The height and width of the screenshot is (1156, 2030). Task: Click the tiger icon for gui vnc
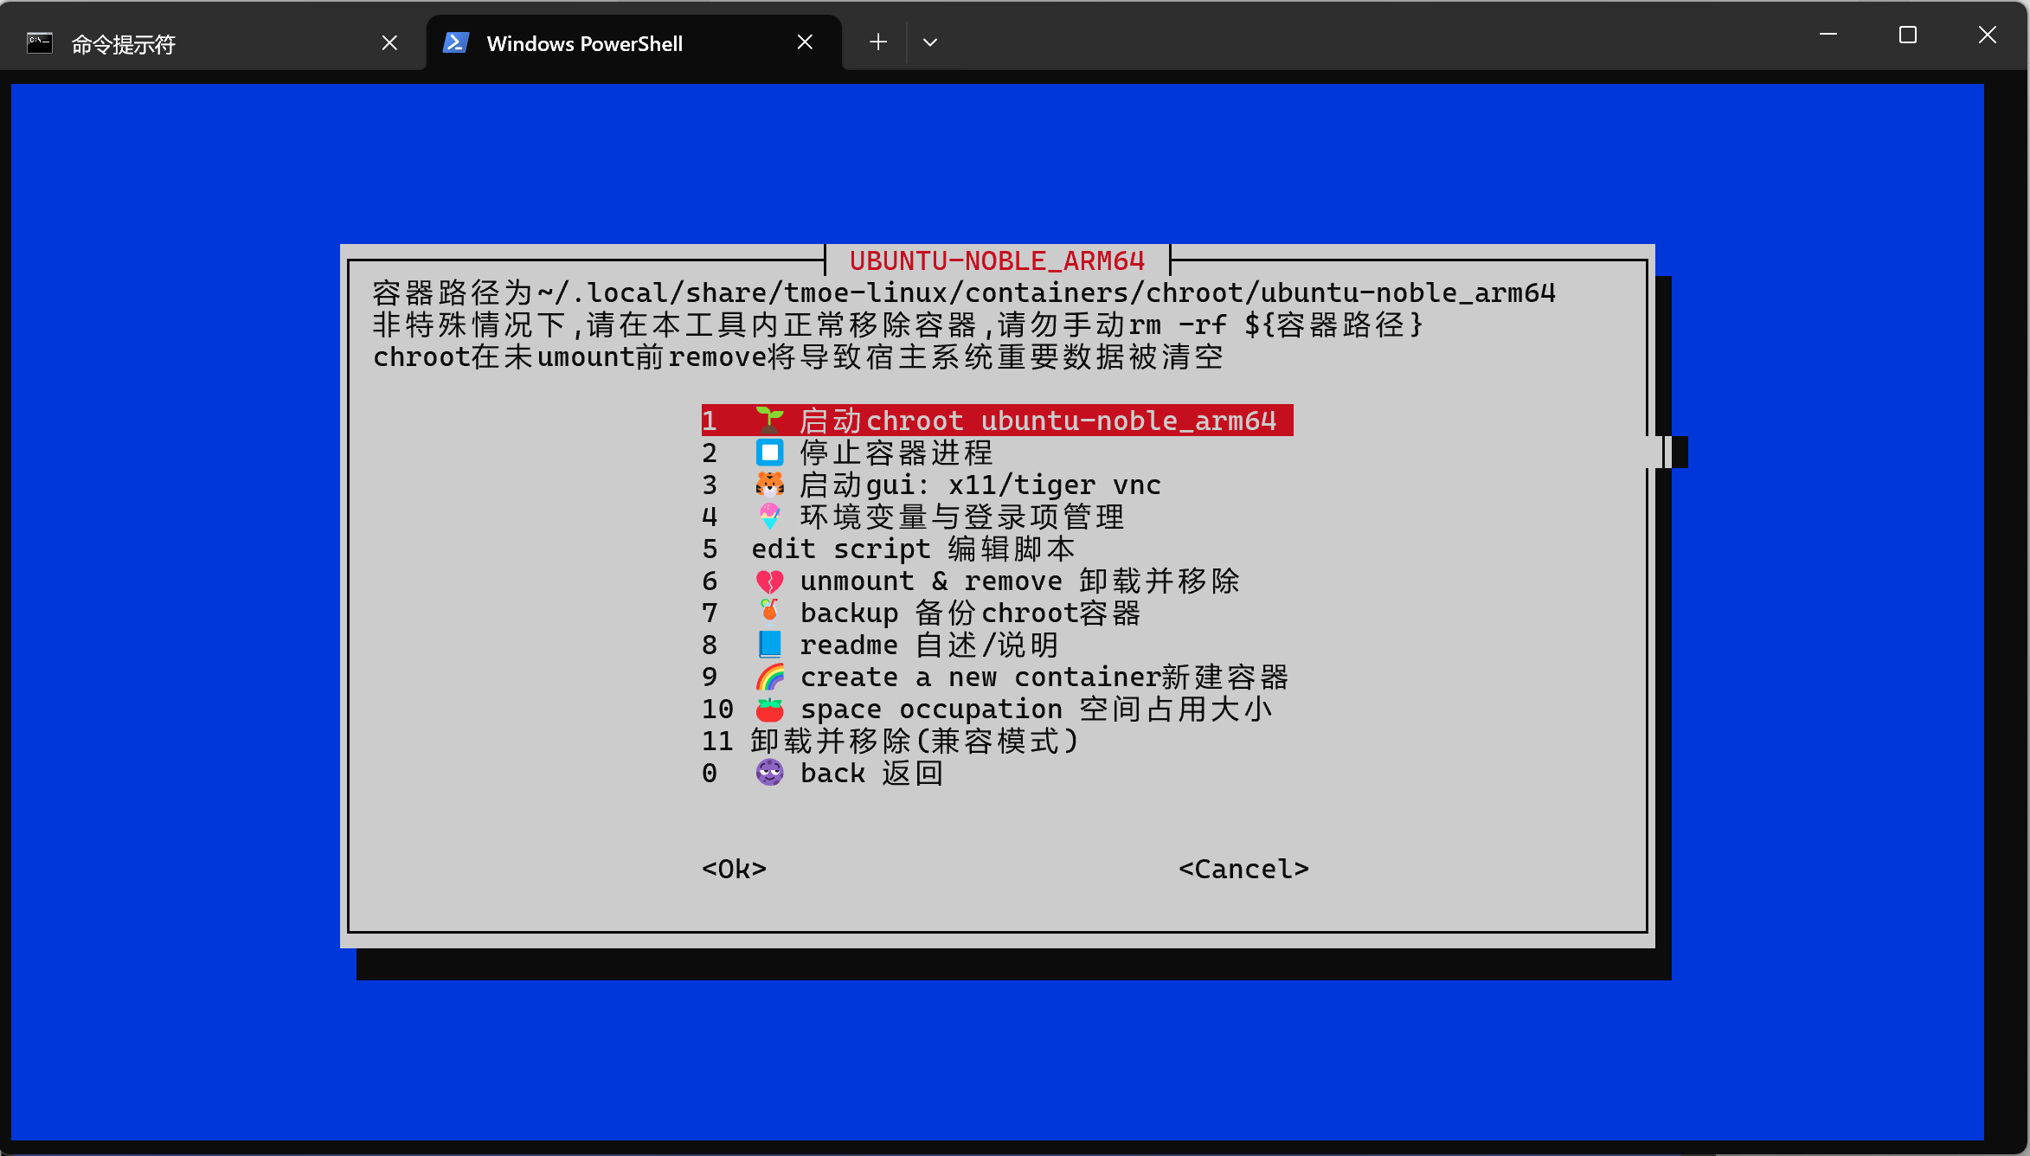tap(769, 485)
